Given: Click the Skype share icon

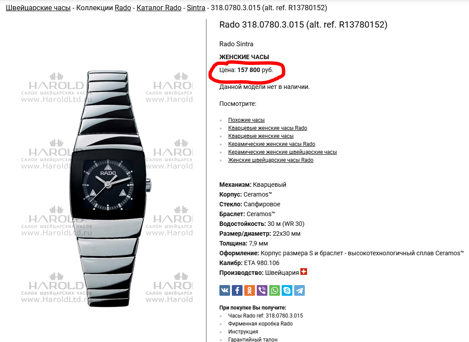Looking at the screenshot, I should [287, 290].
